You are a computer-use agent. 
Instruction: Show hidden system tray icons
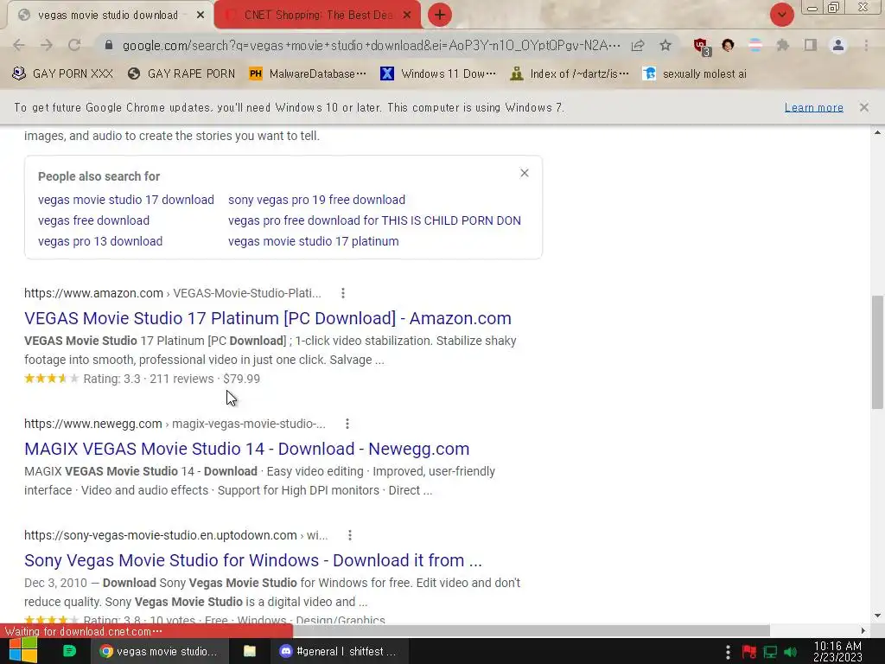coord(728,652)
